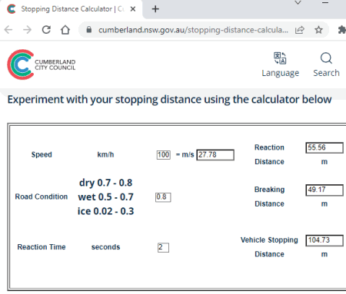
Task: Open the Language translate icon
Action: click(x=280, y=58)
